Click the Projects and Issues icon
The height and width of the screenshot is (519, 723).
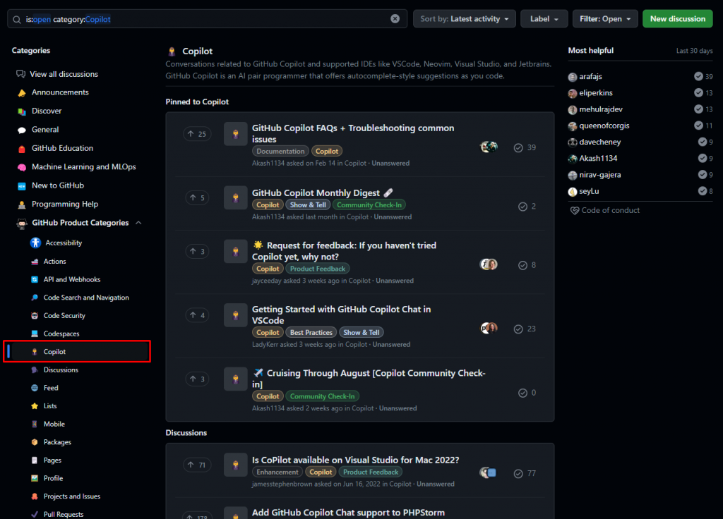tap(35, 496)
